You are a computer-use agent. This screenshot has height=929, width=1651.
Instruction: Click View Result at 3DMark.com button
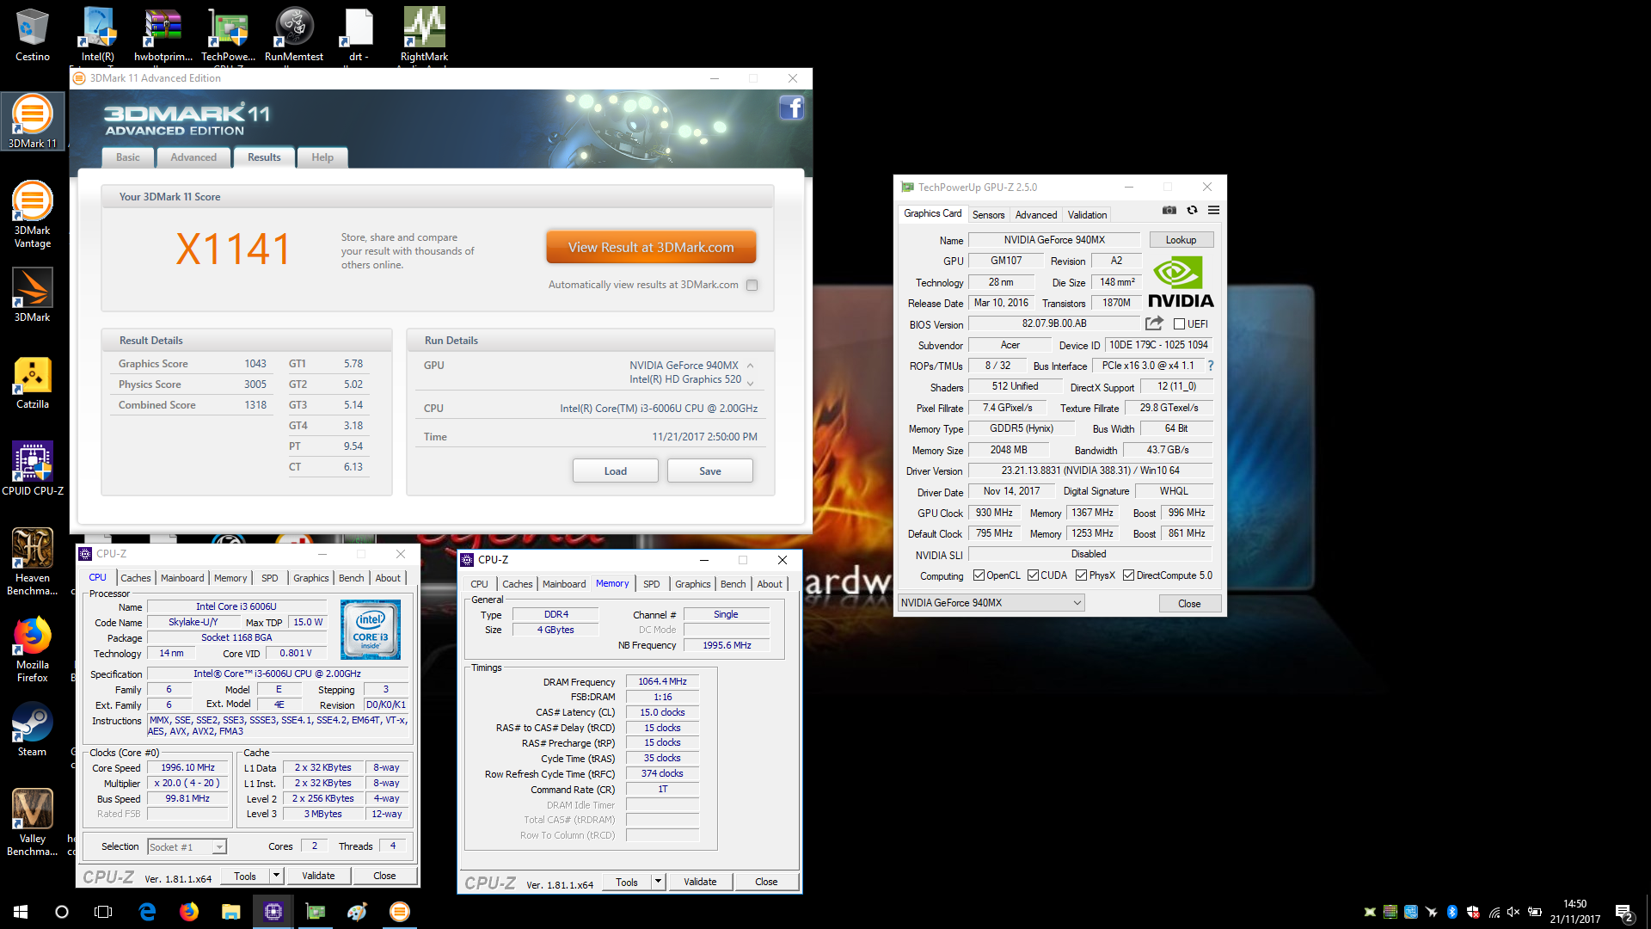651,247
